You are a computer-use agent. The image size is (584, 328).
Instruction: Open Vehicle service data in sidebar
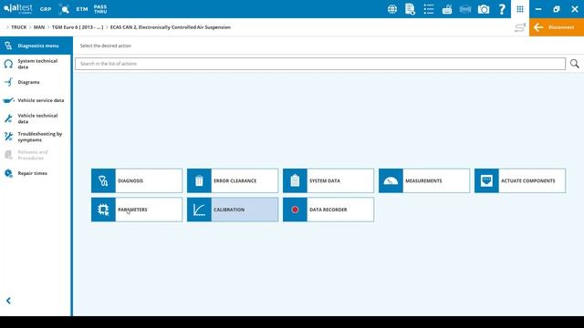[36, 100]
